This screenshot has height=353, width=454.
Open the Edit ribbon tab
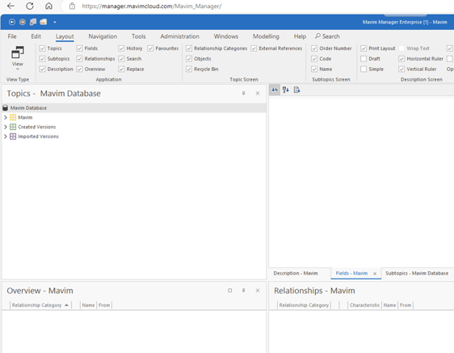tap(36, 36)
